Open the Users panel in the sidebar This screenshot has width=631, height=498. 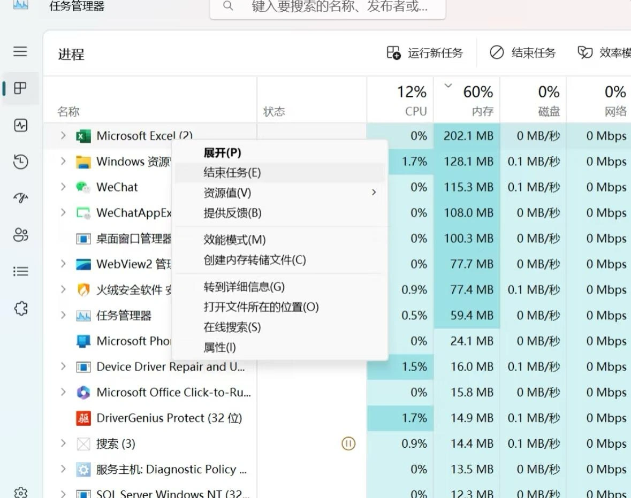coord(20,234)
